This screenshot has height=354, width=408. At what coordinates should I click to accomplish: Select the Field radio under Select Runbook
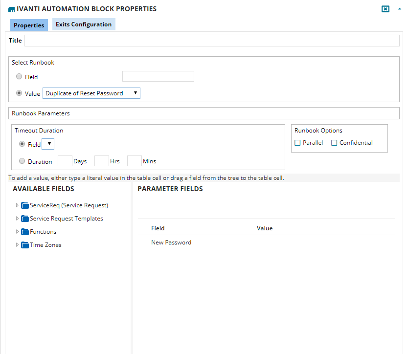pos(19,76)
